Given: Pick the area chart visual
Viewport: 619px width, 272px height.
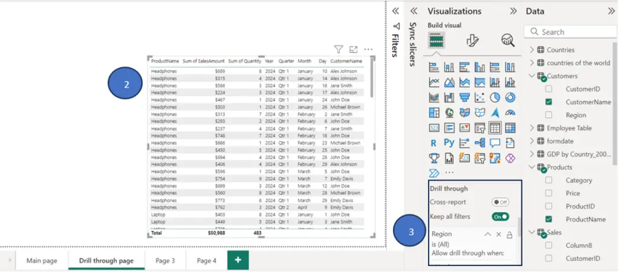Looking at the screenshot, I should [x=449, y=83].
